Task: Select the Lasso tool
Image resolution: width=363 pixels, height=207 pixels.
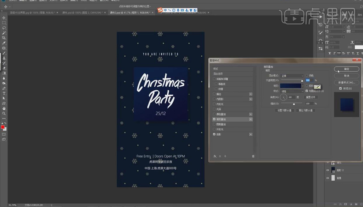Action: [x=4, y=28]
